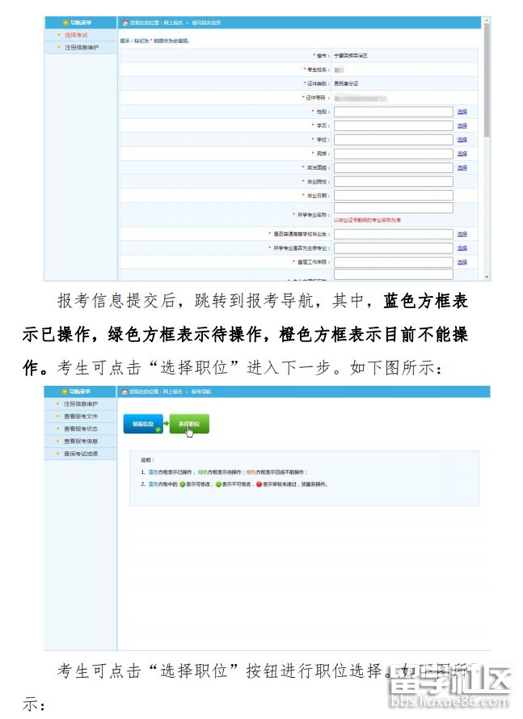
Task: Open 选择 picker for 民族 field
Action: 462,154
